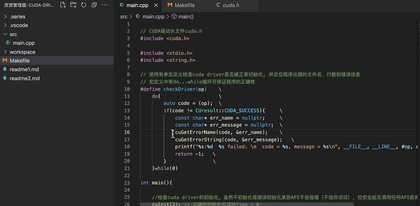Screen dimensions: 420x206
Task: Expand the workspace folder
Action: [x=5, y=52]
